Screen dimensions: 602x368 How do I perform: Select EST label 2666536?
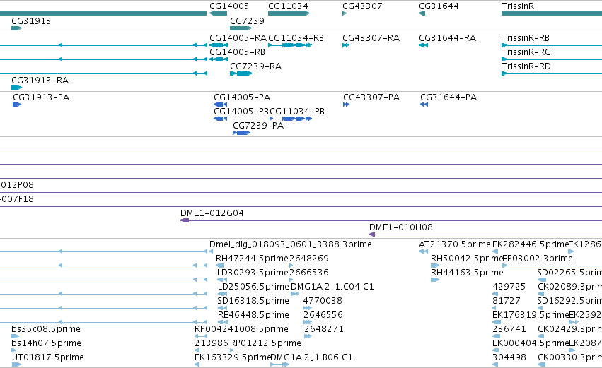[x=309, y=273]
